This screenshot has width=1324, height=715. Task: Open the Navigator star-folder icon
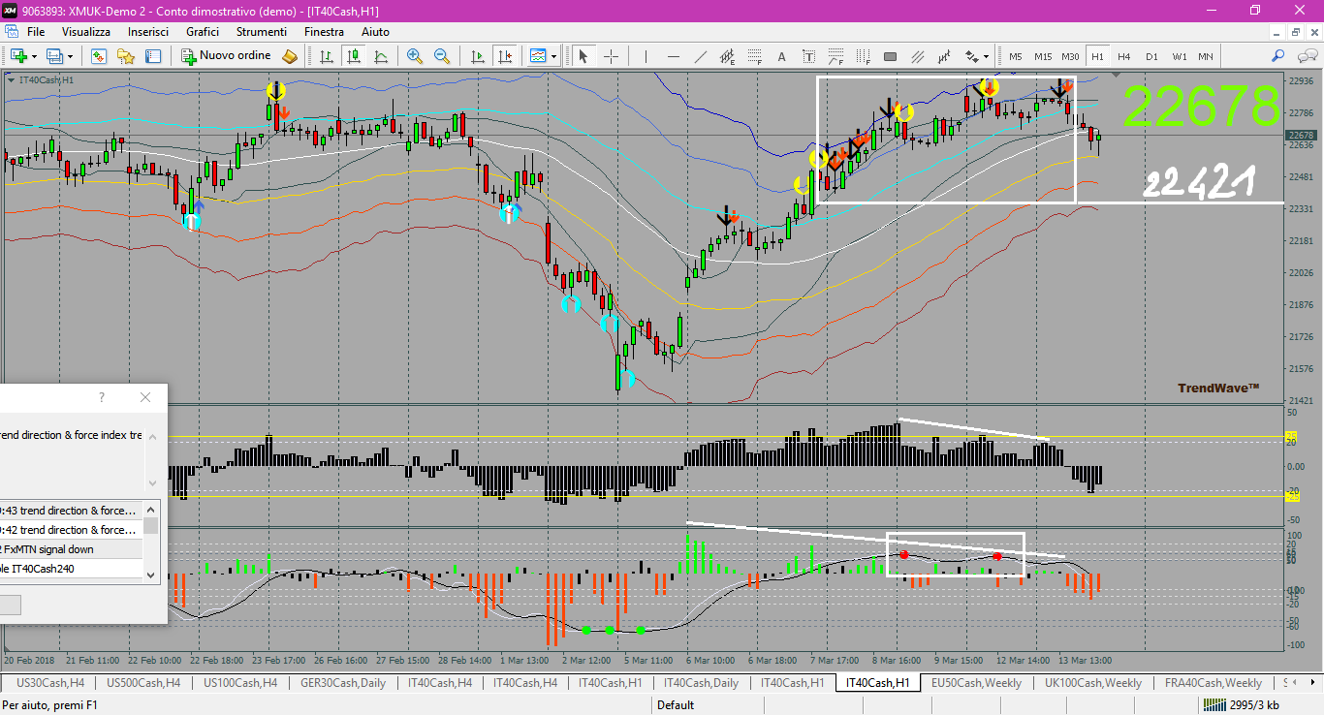point(126,56)
